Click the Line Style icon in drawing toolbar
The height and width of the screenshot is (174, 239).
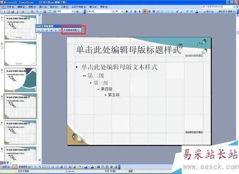98,167
